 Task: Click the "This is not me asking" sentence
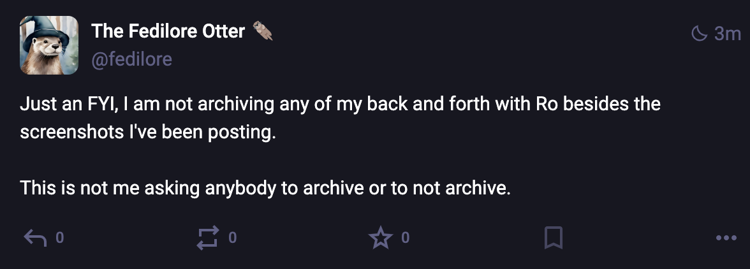[265, 188]
